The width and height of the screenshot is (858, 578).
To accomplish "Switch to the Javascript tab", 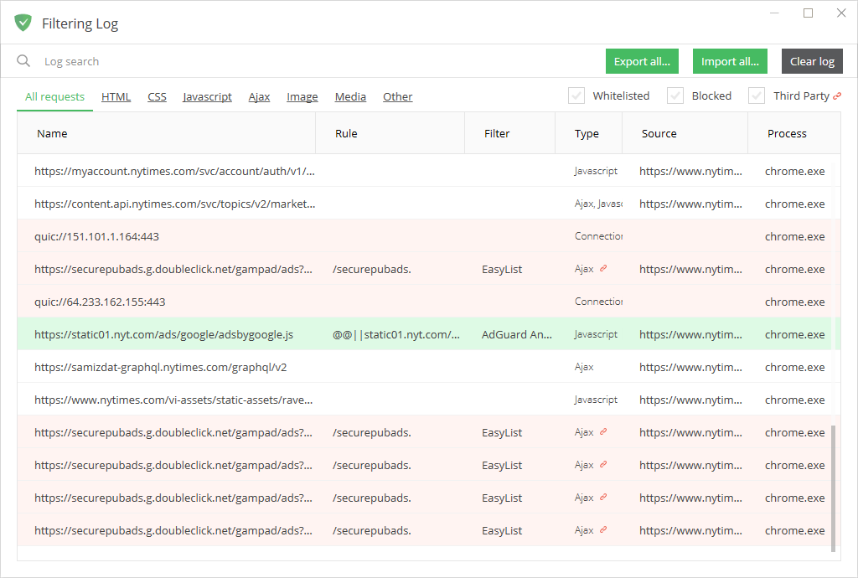I will coord(207,96).
